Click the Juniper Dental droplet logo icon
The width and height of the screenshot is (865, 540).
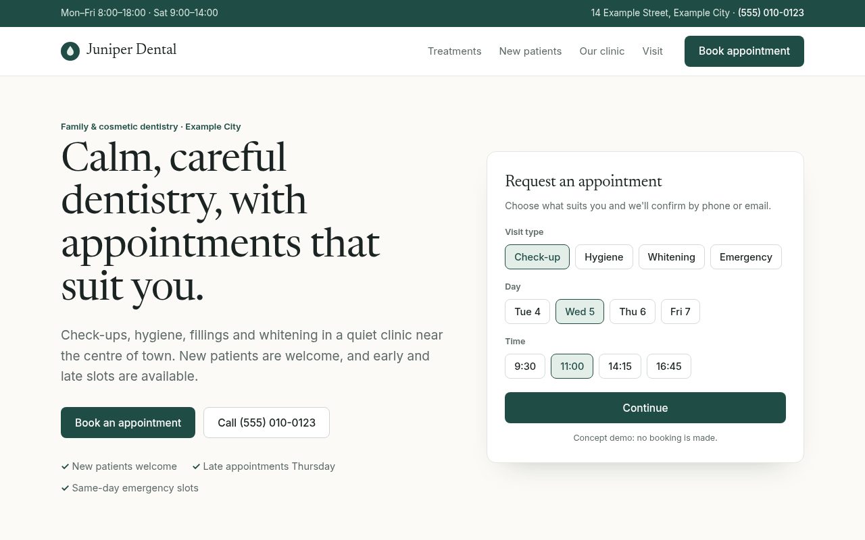pos(70,51)
